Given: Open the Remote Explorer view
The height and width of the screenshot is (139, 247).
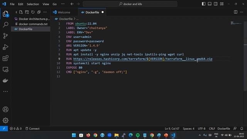Looking at the screenshot, I should (5, 69).
